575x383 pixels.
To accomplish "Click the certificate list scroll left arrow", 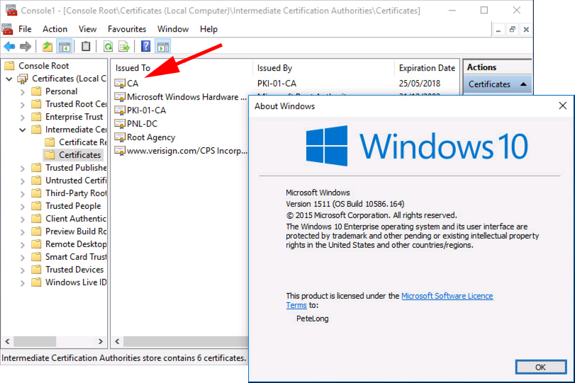I will coord(118,341).
